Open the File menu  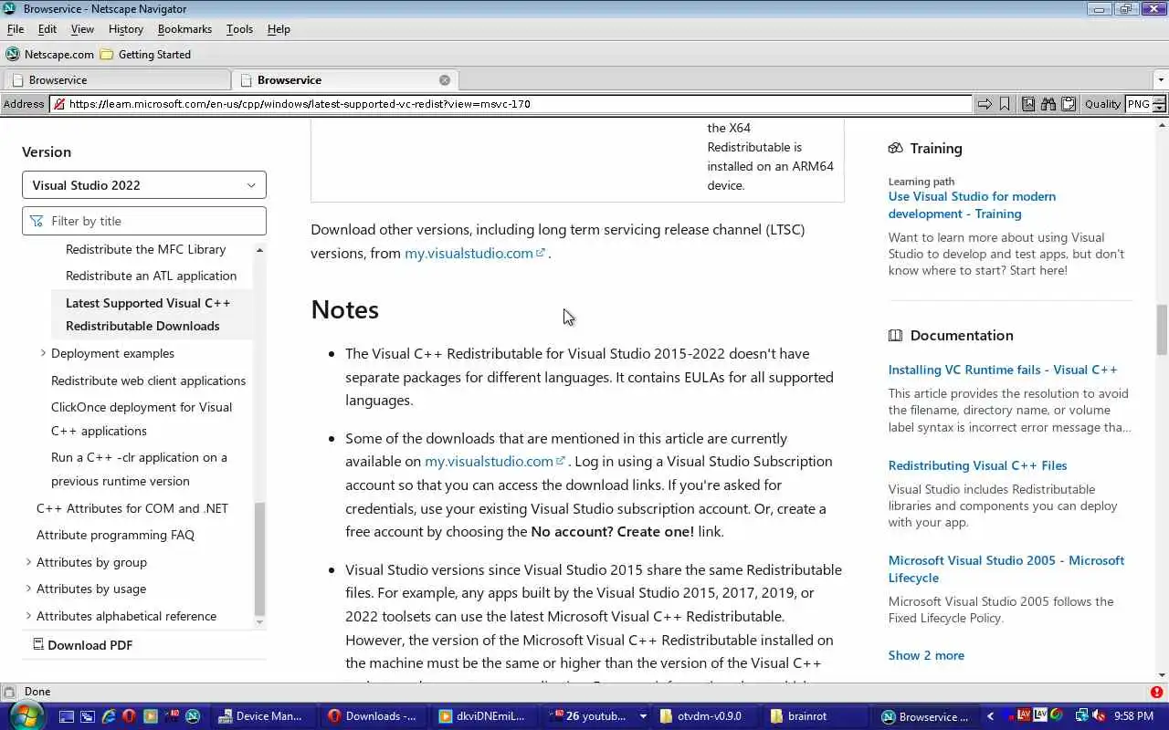tap(16, 29)
